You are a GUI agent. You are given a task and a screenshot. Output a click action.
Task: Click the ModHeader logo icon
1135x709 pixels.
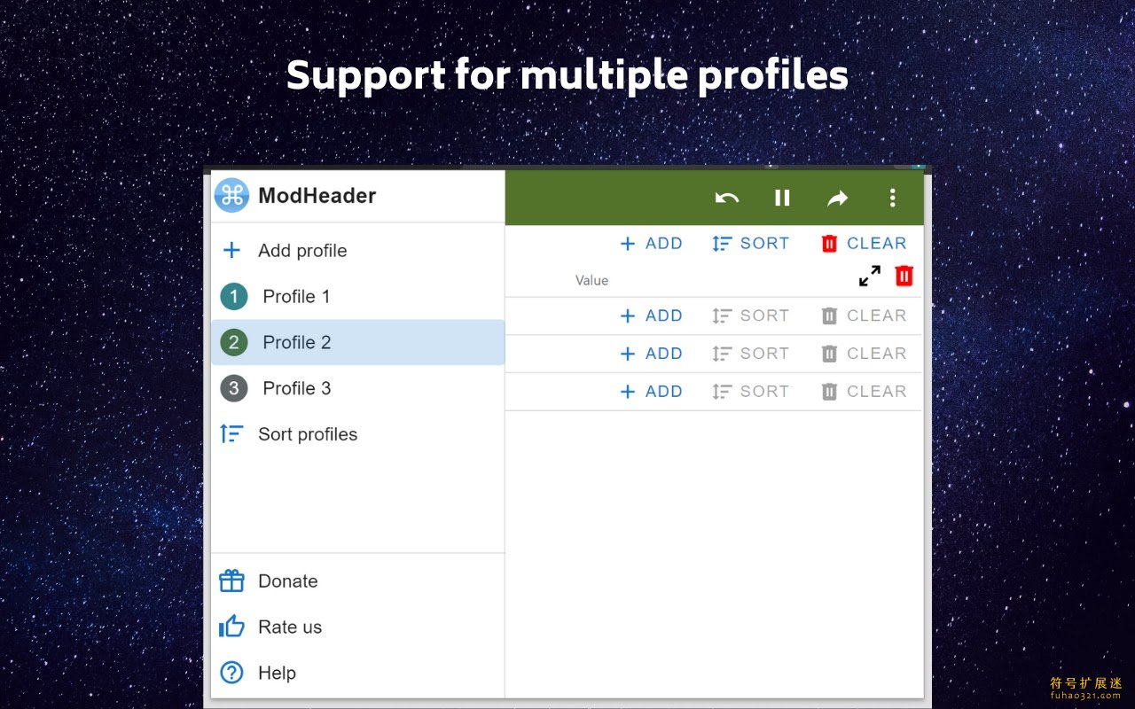(231, 196)
